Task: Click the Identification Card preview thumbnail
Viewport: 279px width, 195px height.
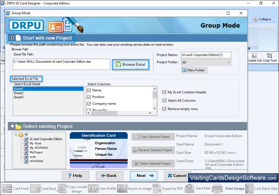Action: pos(98,150)
